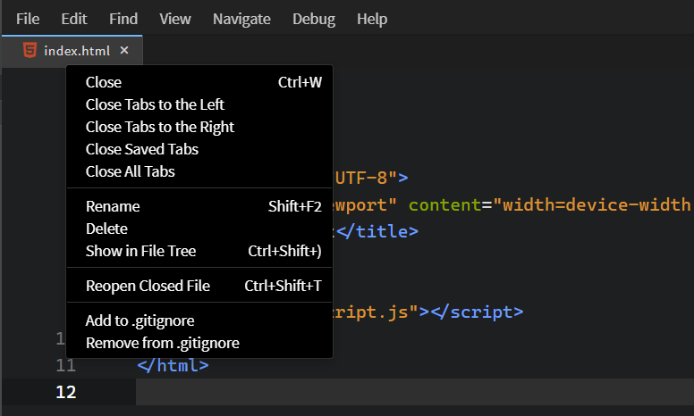This screenshot has height=416, width=694.
Task: Open the Find menu
Action: [123, 19]
